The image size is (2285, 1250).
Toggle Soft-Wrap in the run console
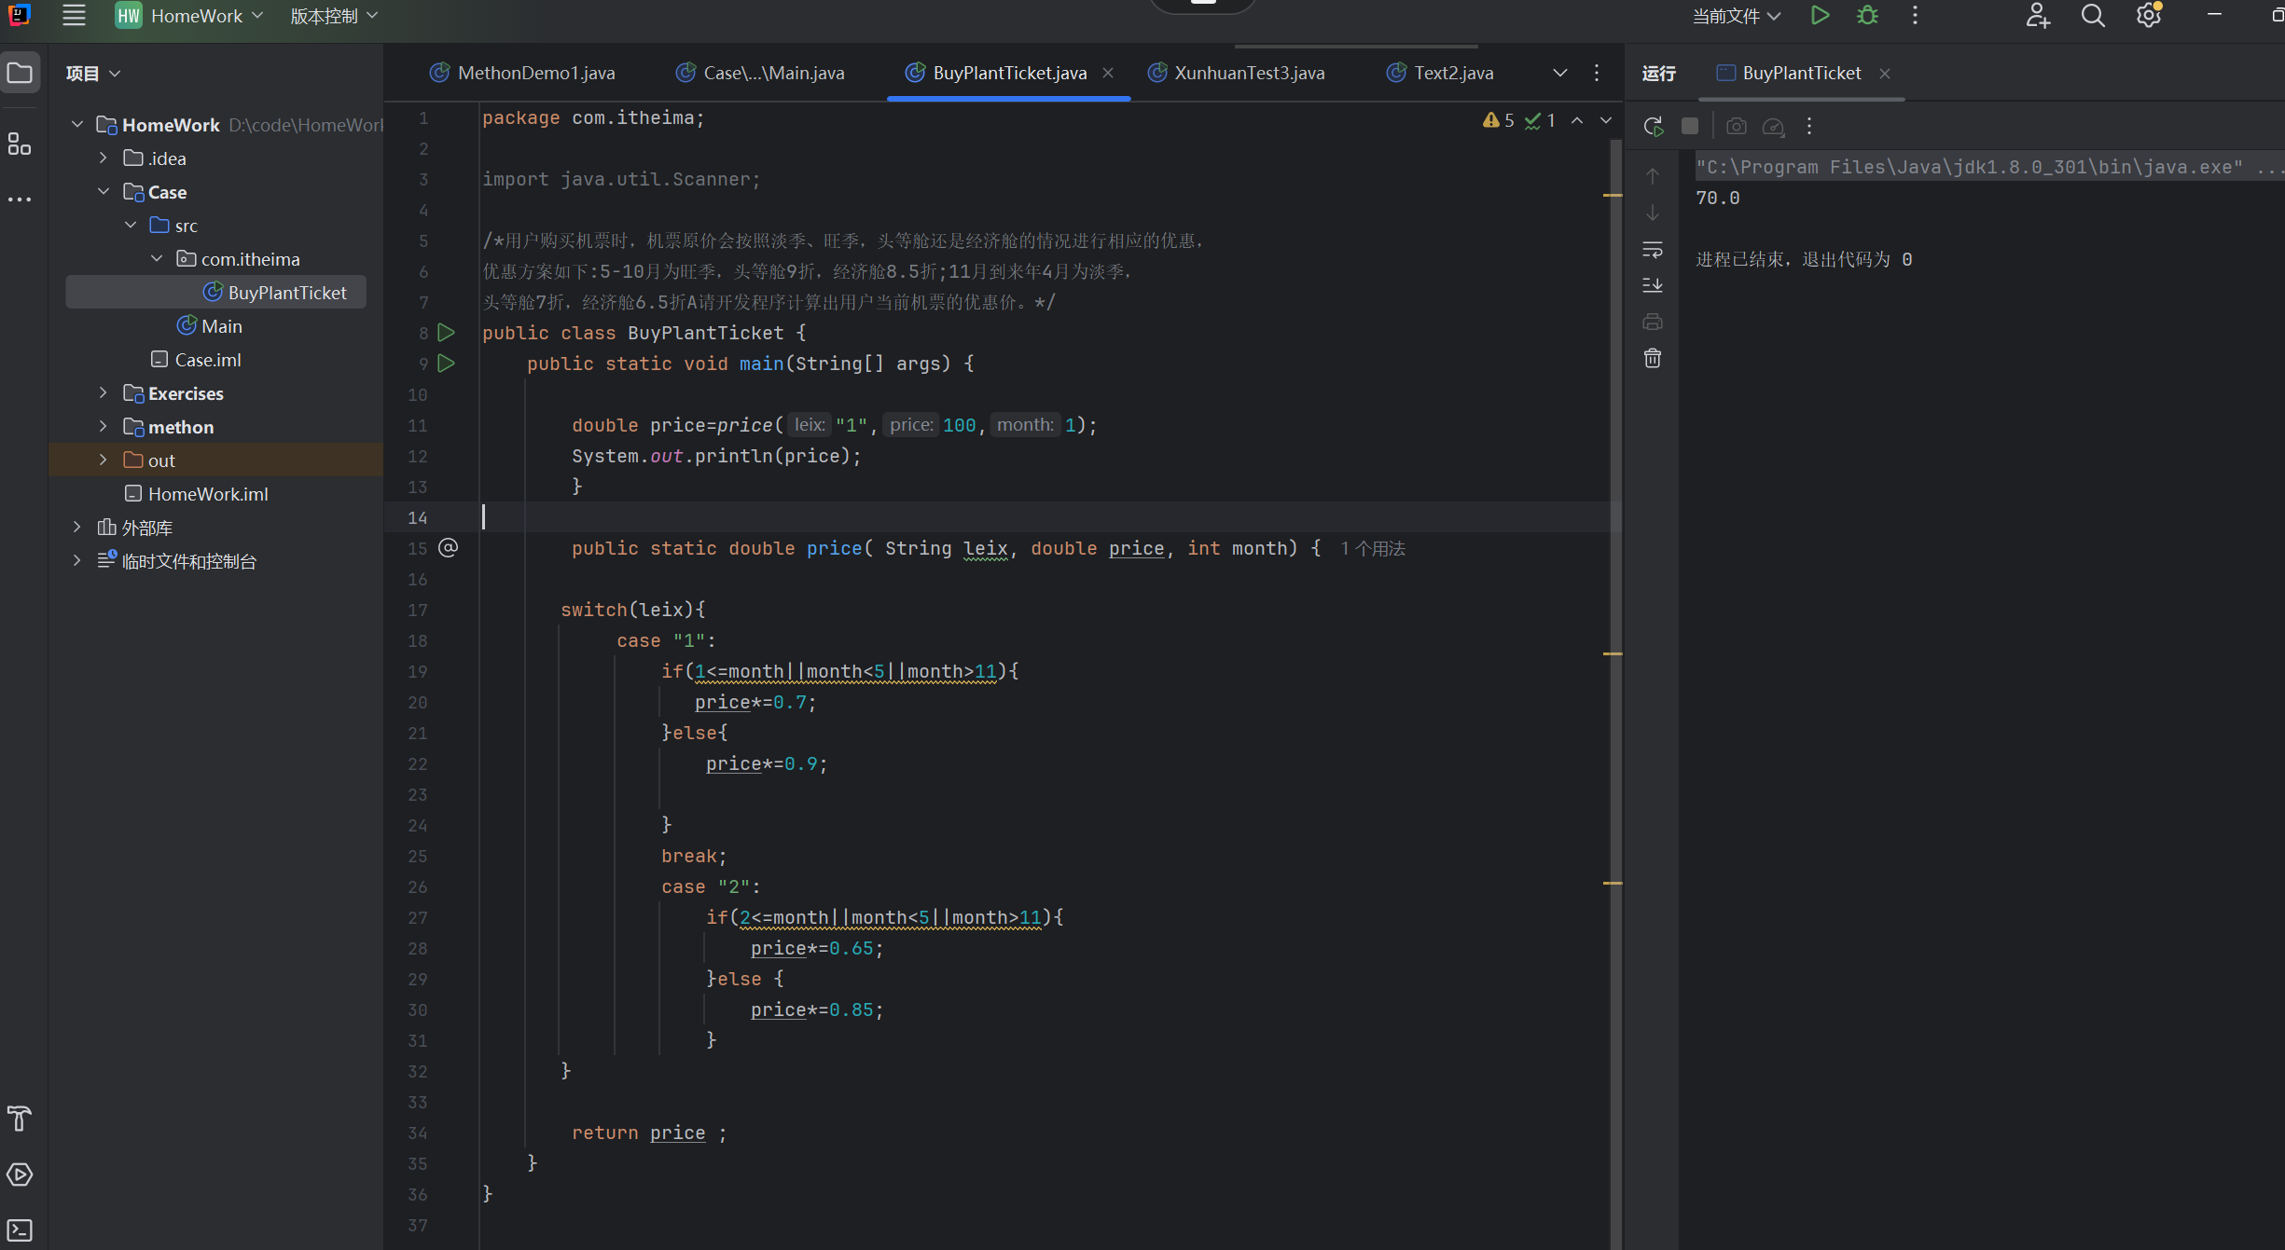point(1653,250)
